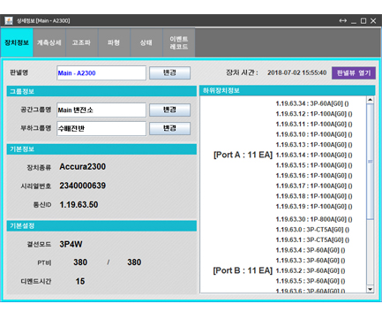Screen dimensions: 382x319
Task: Click 변경 button for Main 변전소 group
Action: (169, 110)
